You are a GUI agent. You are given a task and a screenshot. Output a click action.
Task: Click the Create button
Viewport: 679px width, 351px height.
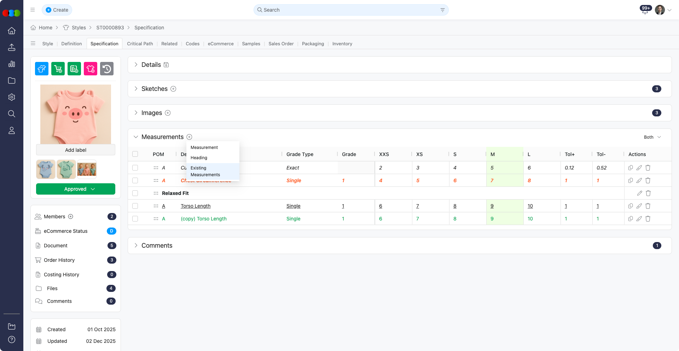pos(57,10)
